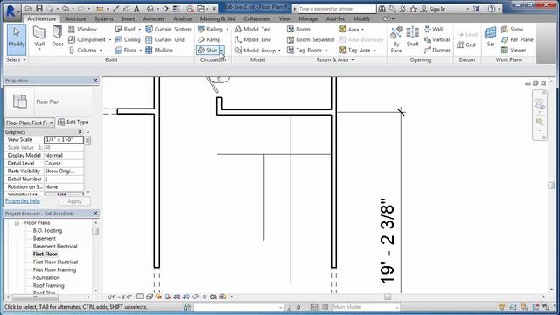Screen dimensions: 560x315
Task: Expand the Select panel dropdown
Action: [24, 60]
